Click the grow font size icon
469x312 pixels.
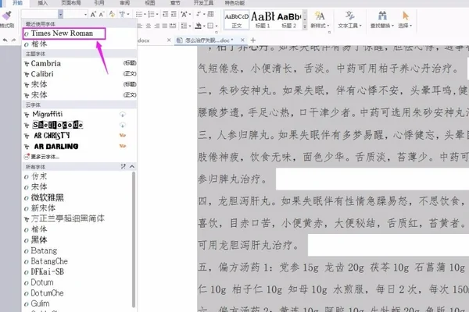(93, 14)
